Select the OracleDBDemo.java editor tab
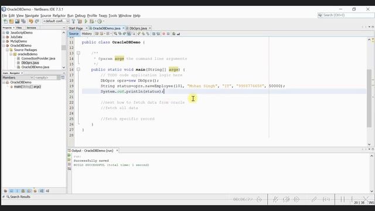Image resolution: width=375 pixels, height=211 pixels. coord(107,28)
